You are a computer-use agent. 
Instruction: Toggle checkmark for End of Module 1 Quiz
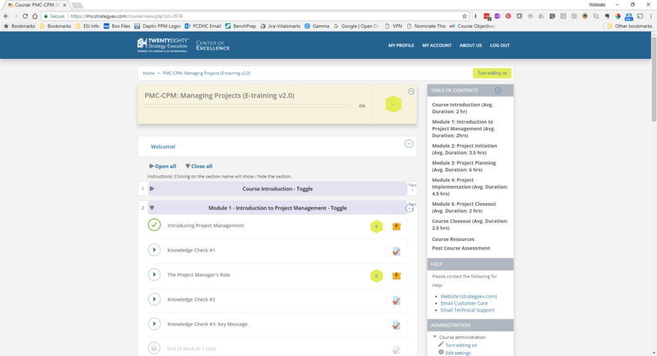(x=396, y=350)
